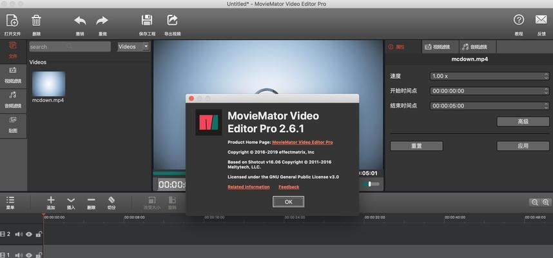Viewport: 553px width, 258px height.
Task: Click OK in the About dialog
Action: click(288, 202)
